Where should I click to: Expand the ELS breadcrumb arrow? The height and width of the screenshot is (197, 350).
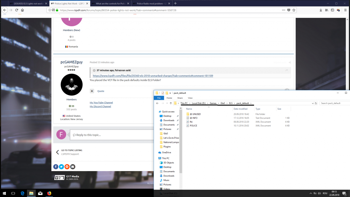point(234,103)
